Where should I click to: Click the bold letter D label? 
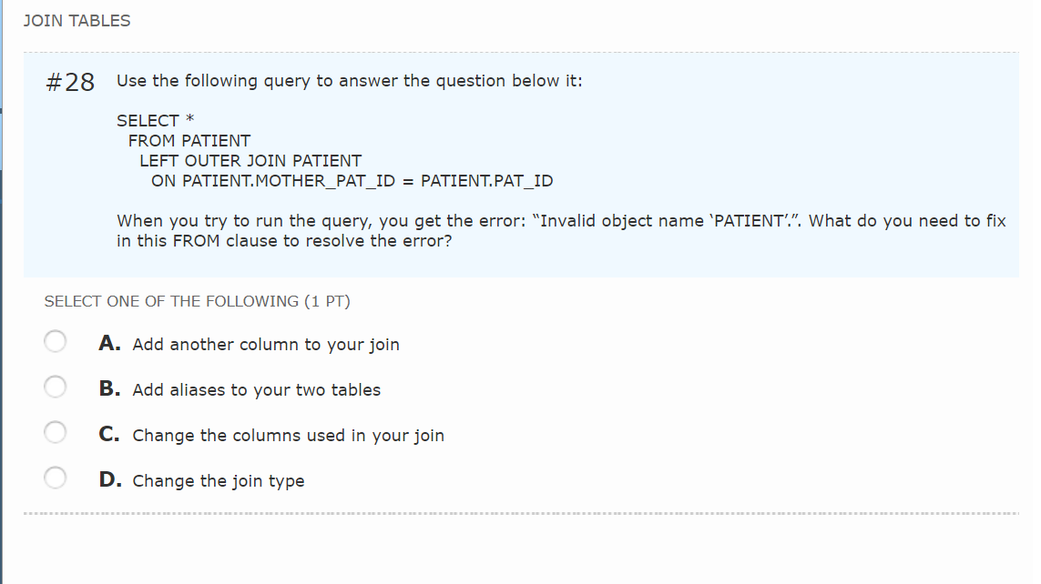108,480
